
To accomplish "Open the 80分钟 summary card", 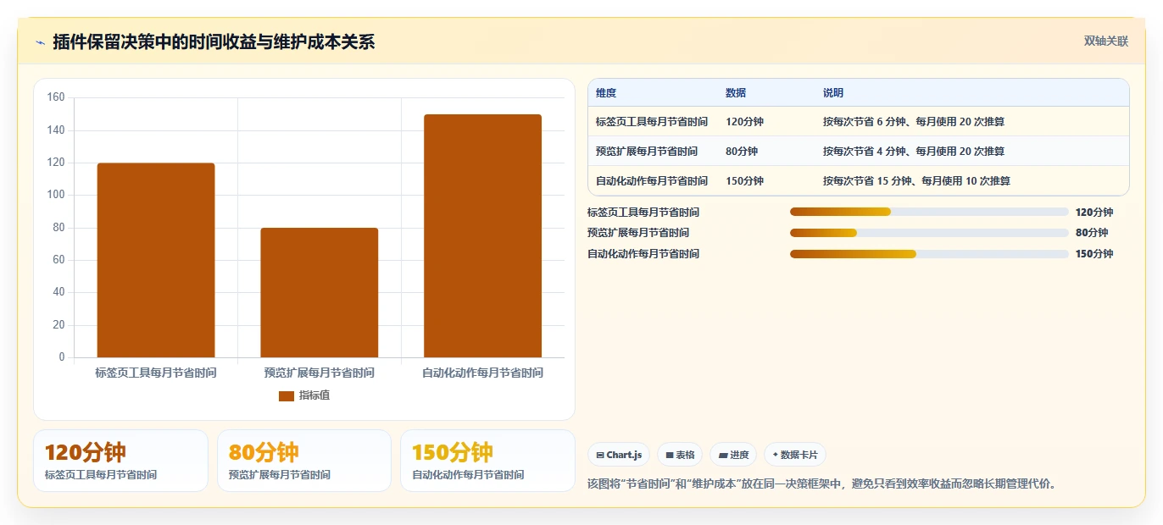I will click(x=304, y=461).
